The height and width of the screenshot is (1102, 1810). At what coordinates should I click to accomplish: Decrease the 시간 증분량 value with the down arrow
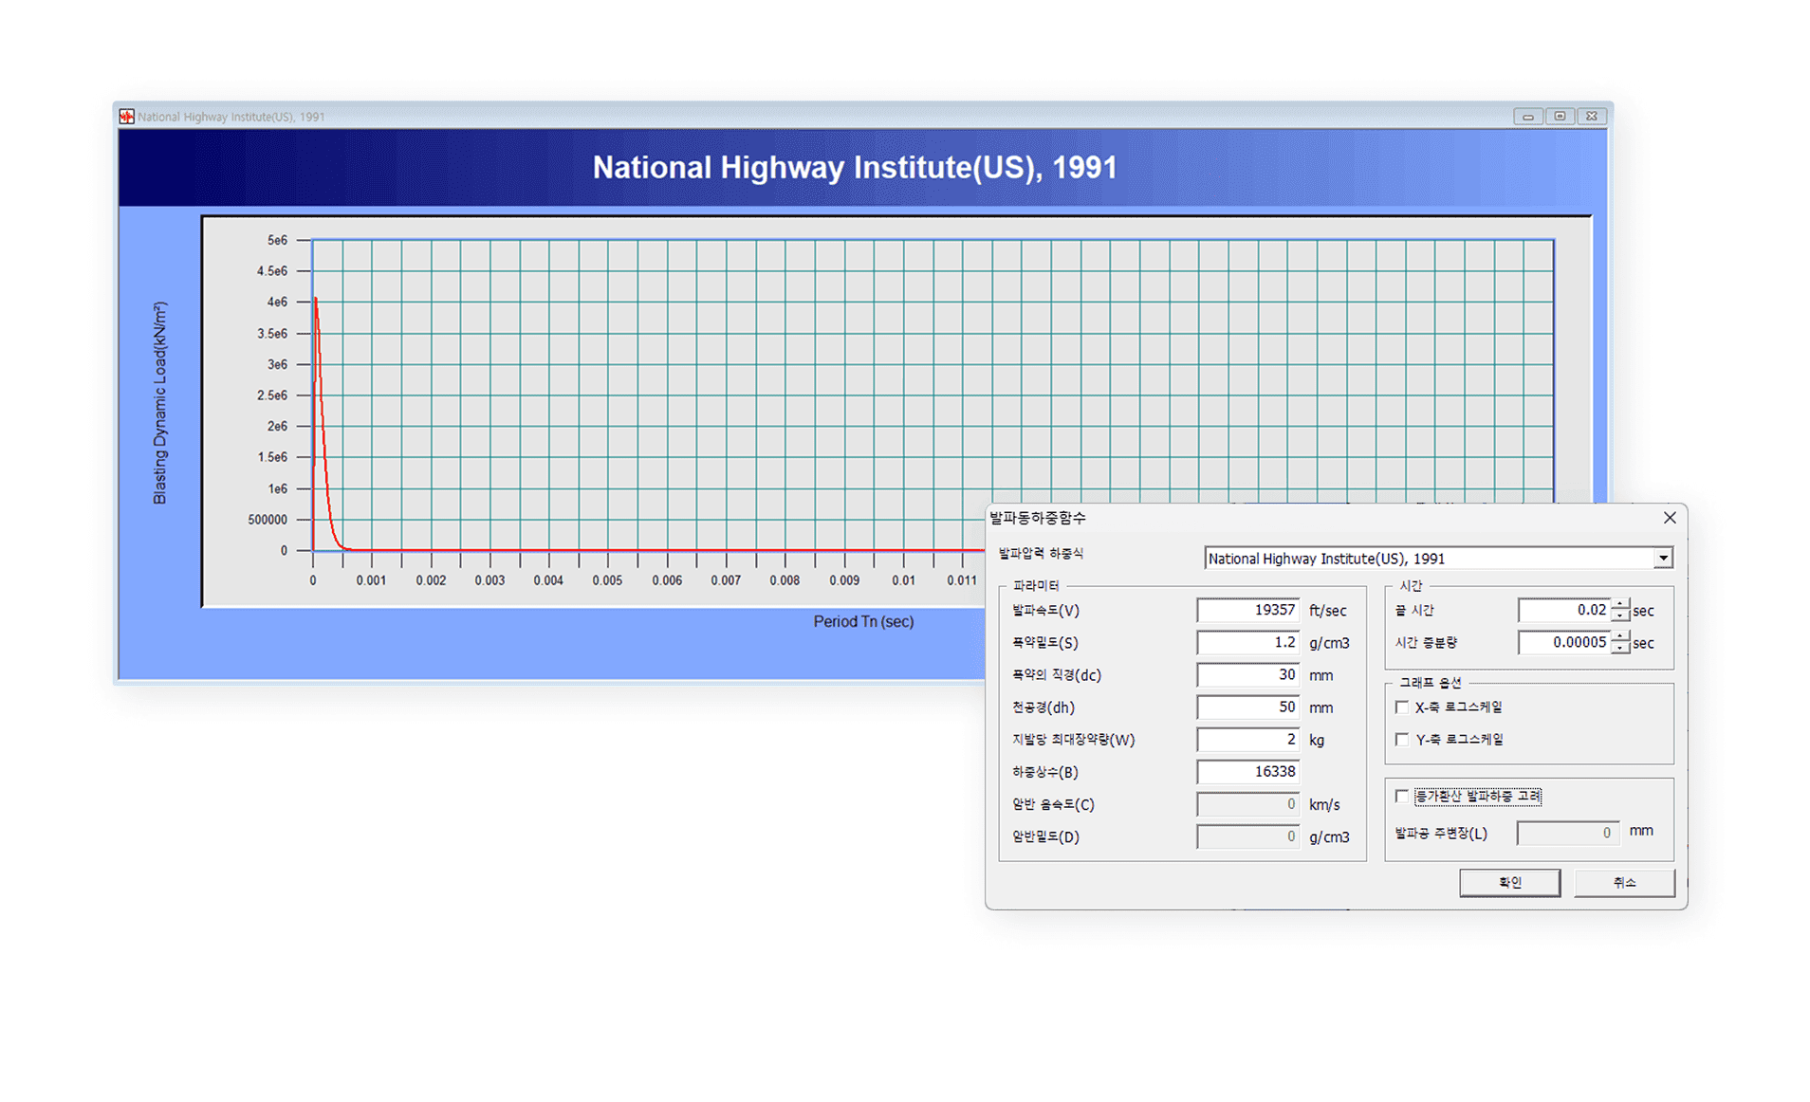[x=1620, y=649]
